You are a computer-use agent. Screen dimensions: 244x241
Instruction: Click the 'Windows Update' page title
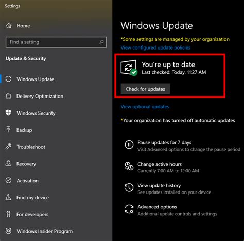pyautogui.click(x=156, y=26)
